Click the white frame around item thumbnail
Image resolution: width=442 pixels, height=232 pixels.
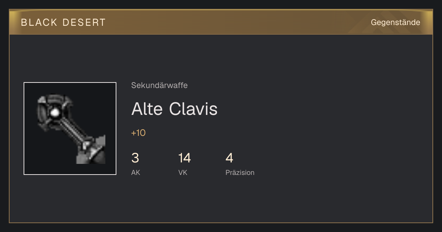pyautogui.click(x=70, y=83)
